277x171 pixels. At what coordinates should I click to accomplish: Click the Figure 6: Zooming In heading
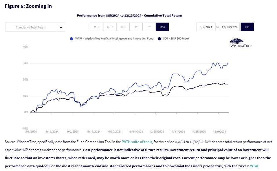click(28, 6)
